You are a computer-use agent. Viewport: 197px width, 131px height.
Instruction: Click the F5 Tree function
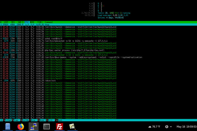16,120
